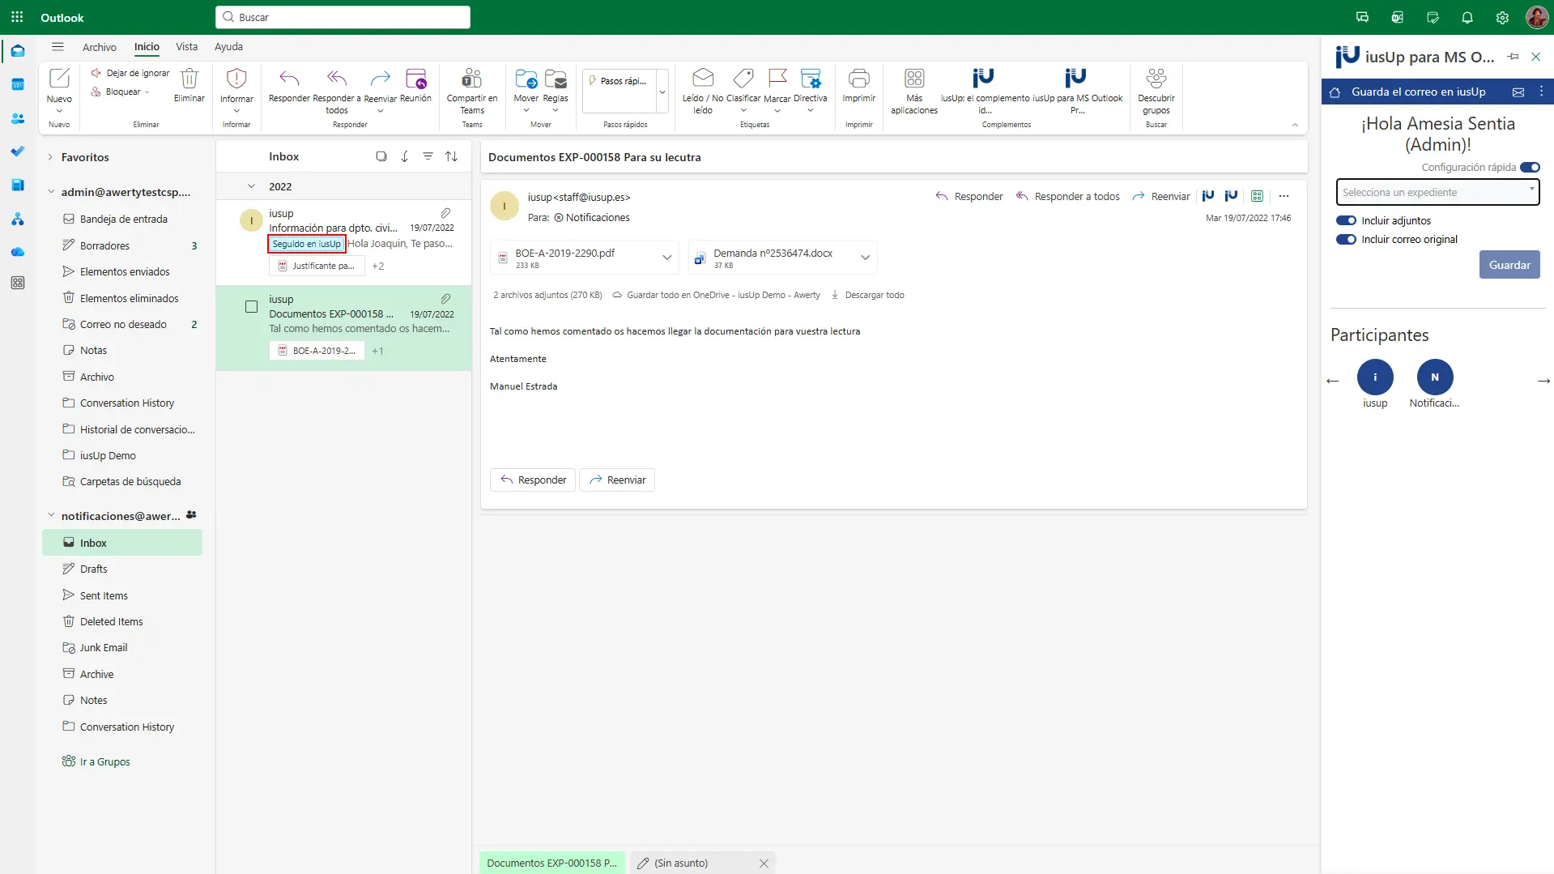Viewport: 1554px width, 874px height.
Task: Switch to the Vista ribbon tab
Action: 186,47
